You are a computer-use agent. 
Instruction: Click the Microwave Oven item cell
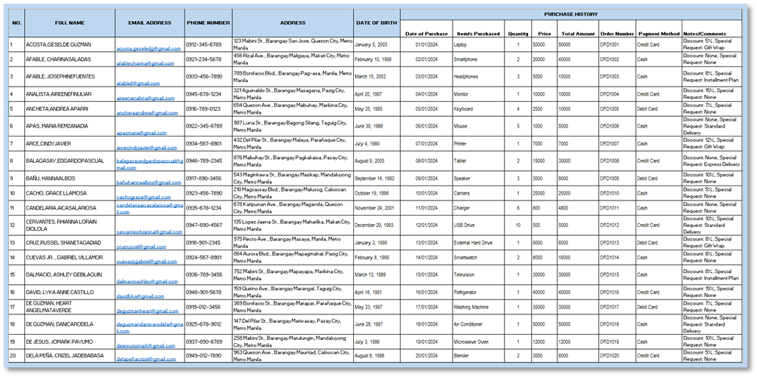pos(478,342)
